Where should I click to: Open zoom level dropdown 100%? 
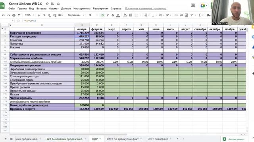coord(29,15)
